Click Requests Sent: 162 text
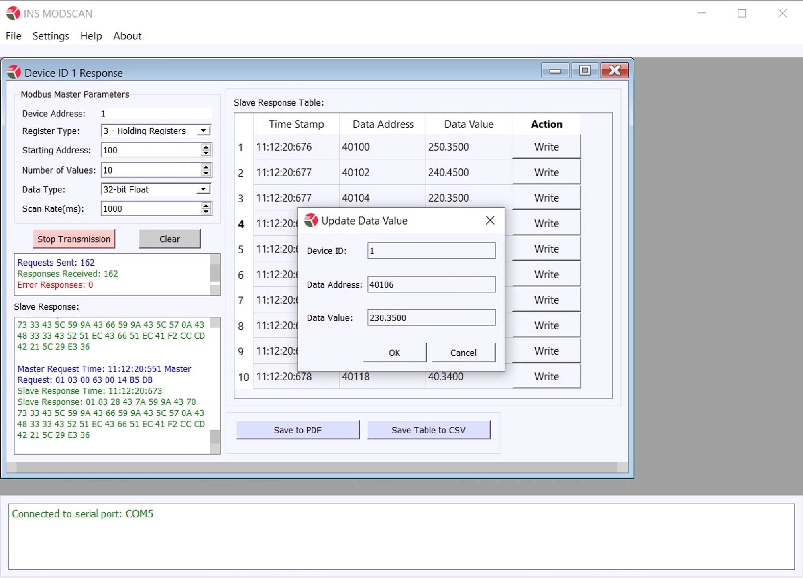Viewport: 803px width, 578px height. (56, 263)
